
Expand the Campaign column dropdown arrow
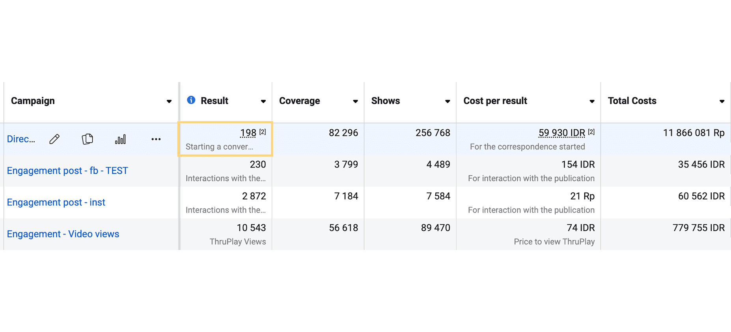[x=169, y=101]
